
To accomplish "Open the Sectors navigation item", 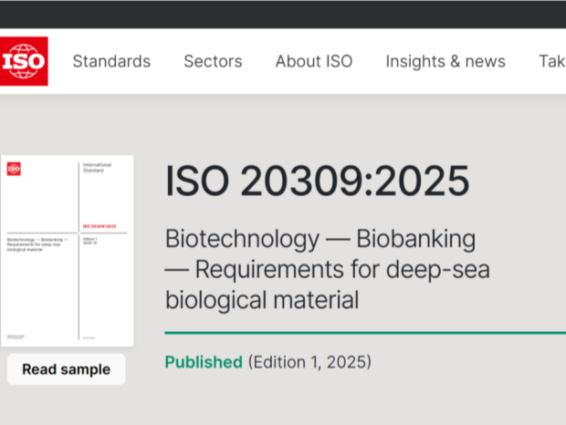I will coord(213,61).
